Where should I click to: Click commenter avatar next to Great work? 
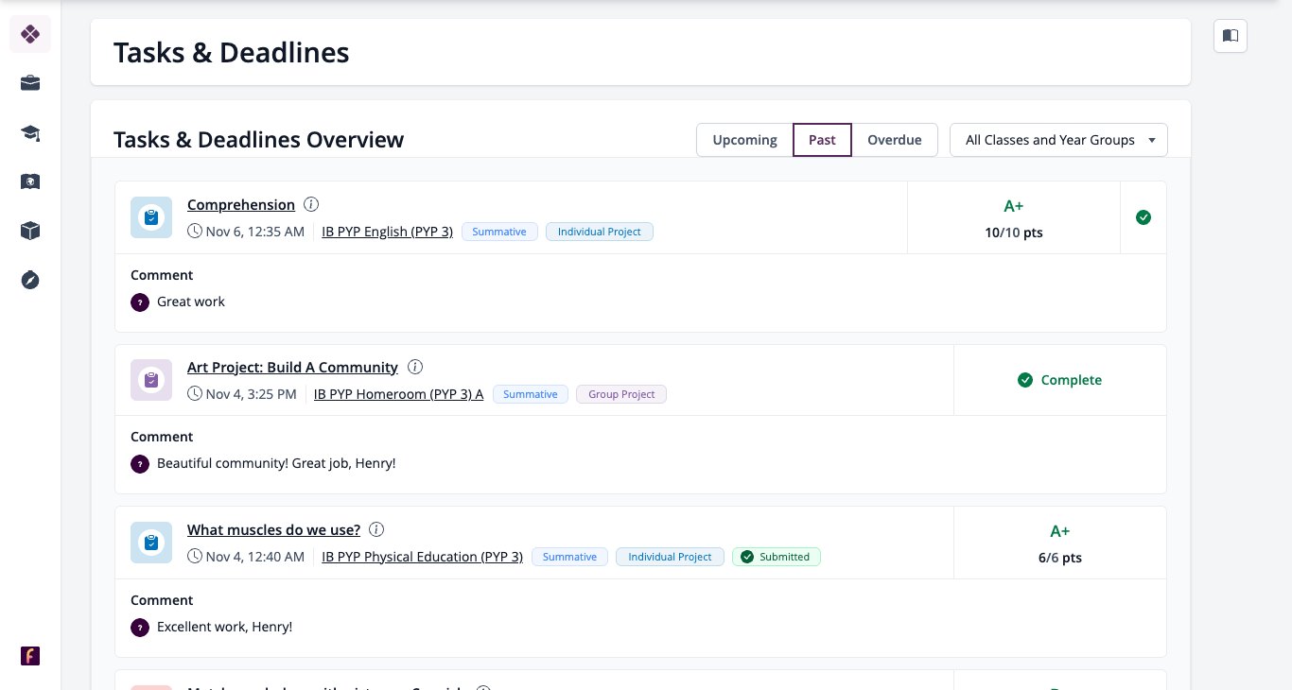pos(140,302)
